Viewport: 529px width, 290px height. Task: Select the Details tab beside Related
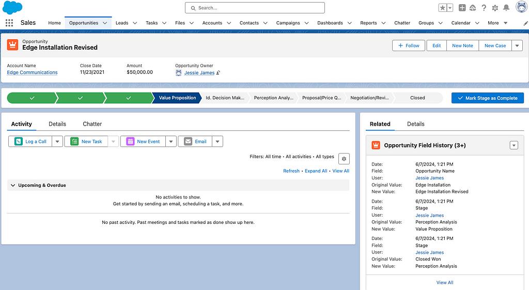point(415,124)
